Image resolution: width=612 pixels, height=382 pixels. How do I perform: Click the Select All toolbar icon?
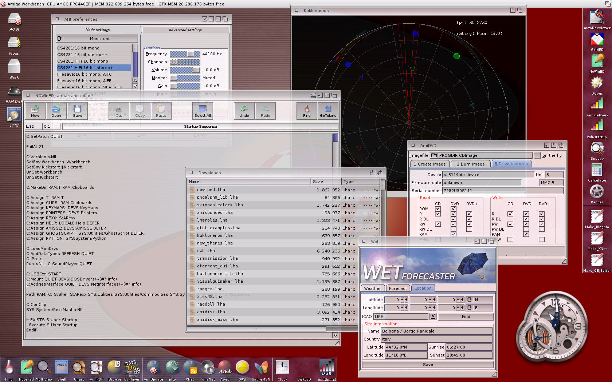(x=203, y=111)
